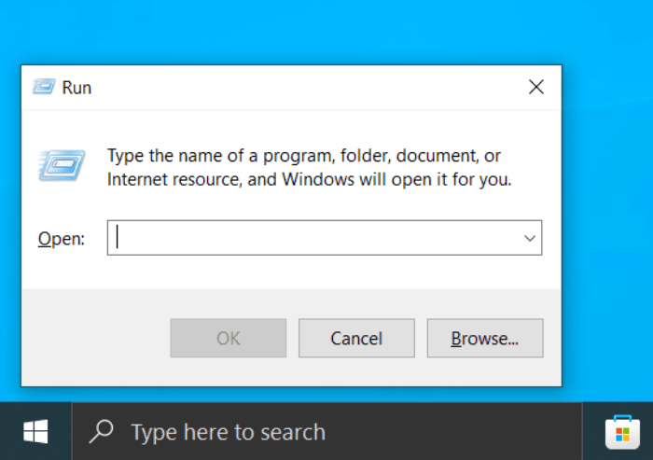
Task: Close the Run dialog with X
Action: point(535,87)
